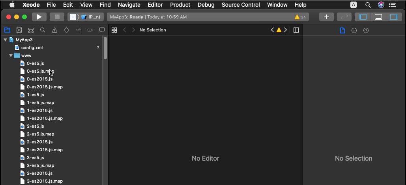Screen dimensions: 406x185
Task: Open the related items grid menu
Action: coord(114,30)
